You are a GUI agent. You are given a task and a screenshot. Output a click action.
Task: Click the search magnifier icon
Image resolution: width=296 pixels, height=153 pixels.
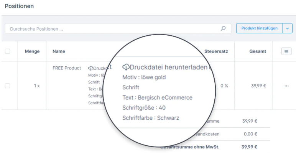click(223, 28)
